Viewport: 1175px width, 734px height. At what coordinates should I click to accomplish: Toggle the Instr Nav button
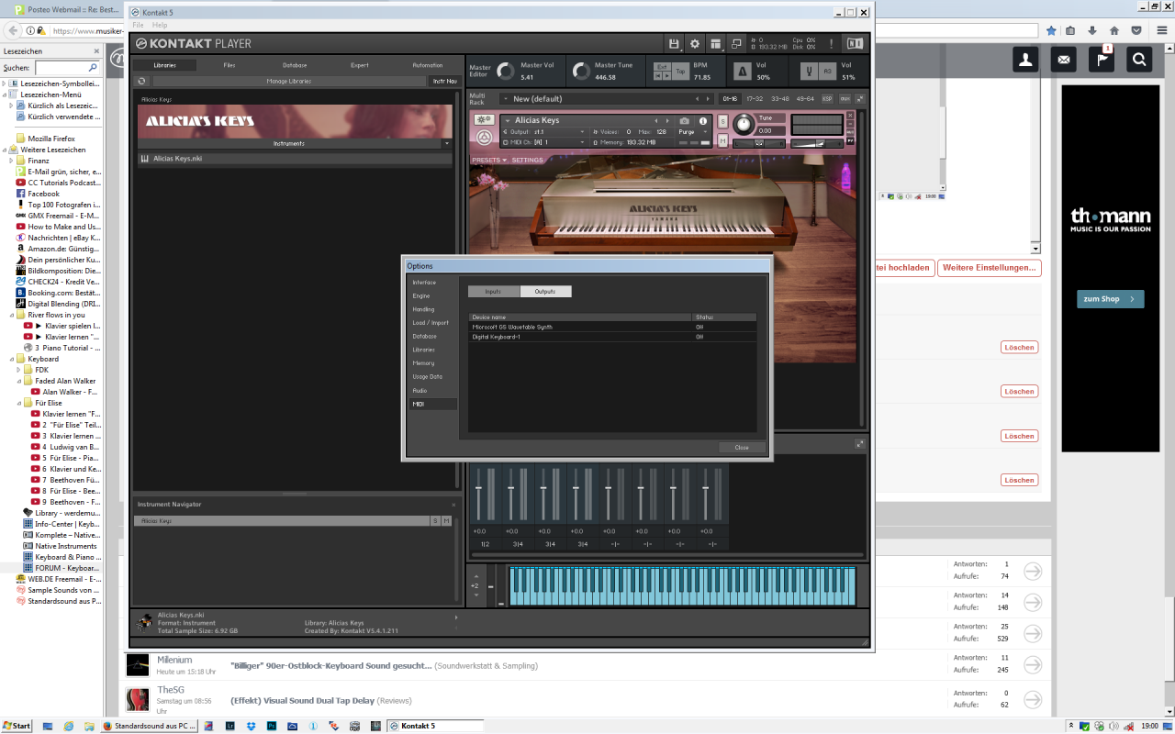444,81
